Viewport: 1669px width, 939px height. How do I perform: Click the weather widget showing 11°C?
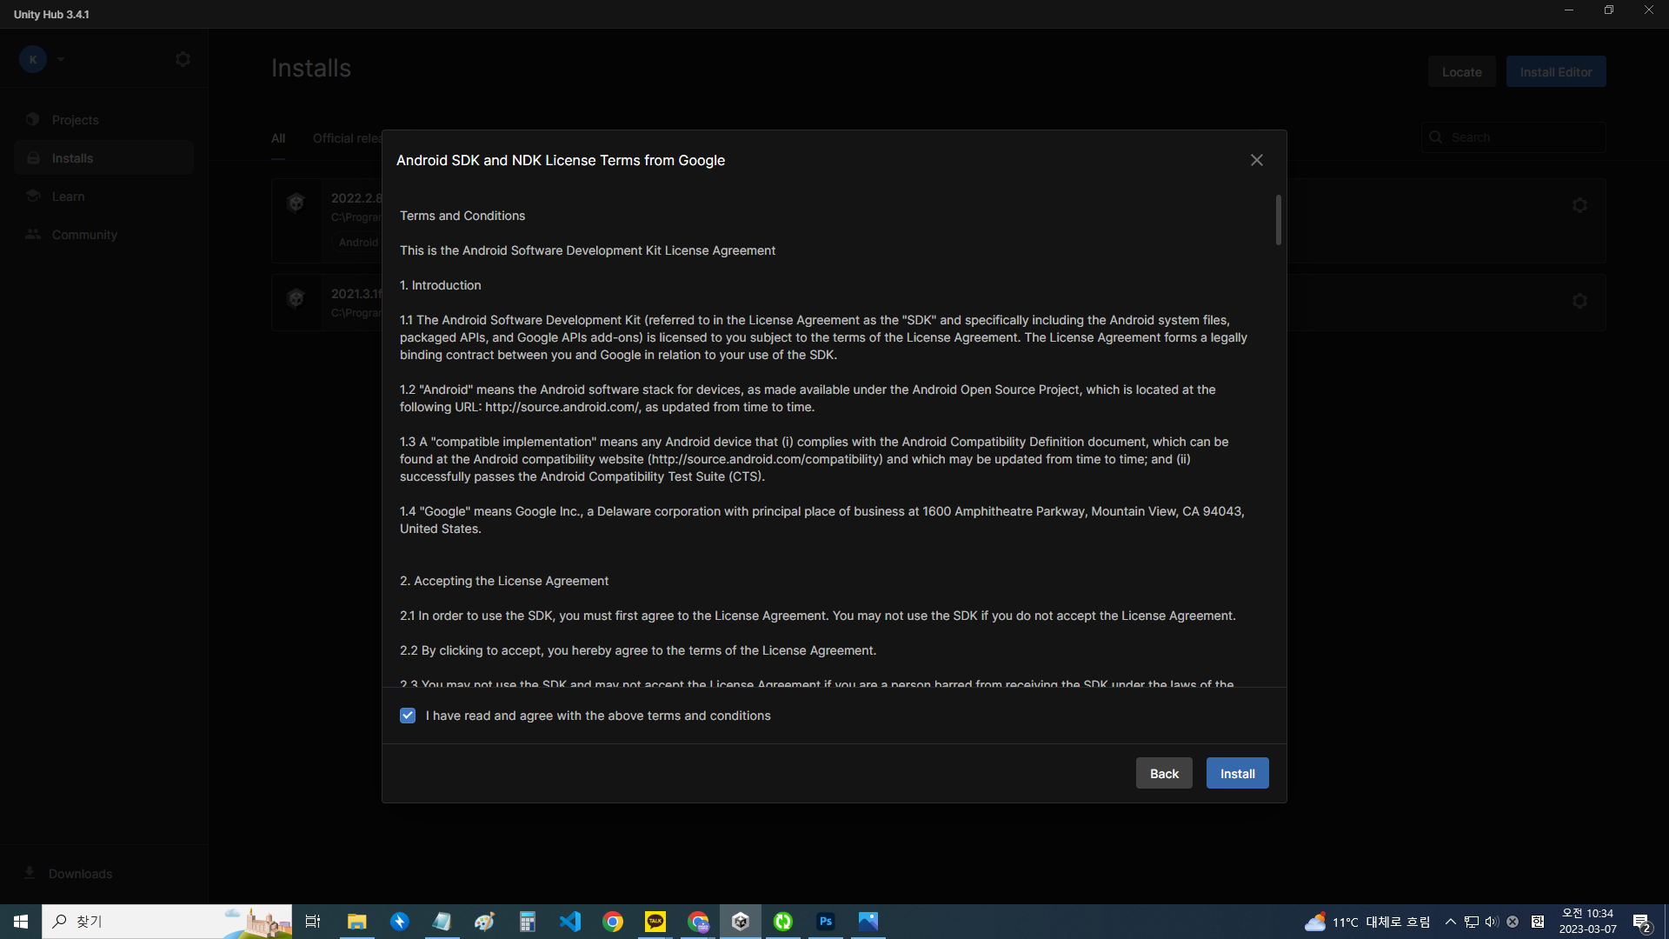click(1367, 922)
